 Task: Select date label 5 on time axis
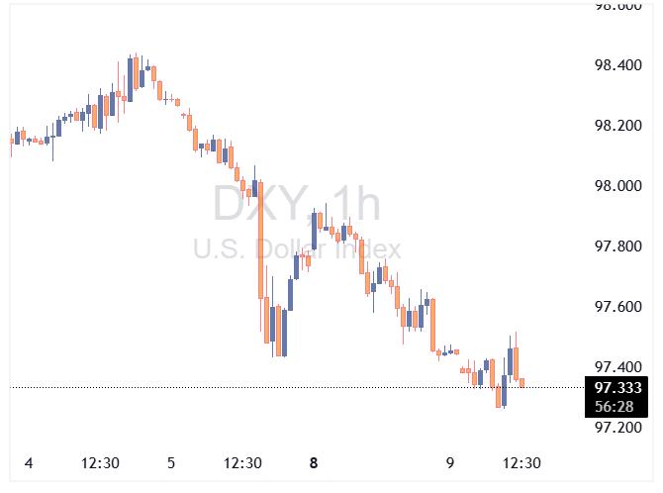click(x=171, y=463)
